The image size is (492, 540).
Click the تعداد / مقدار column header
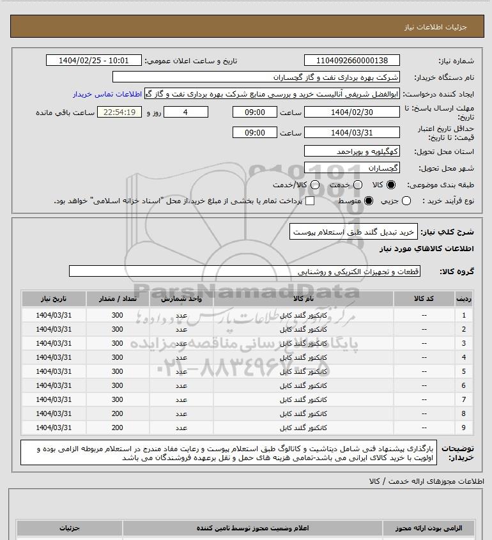(x=118, y=298)
